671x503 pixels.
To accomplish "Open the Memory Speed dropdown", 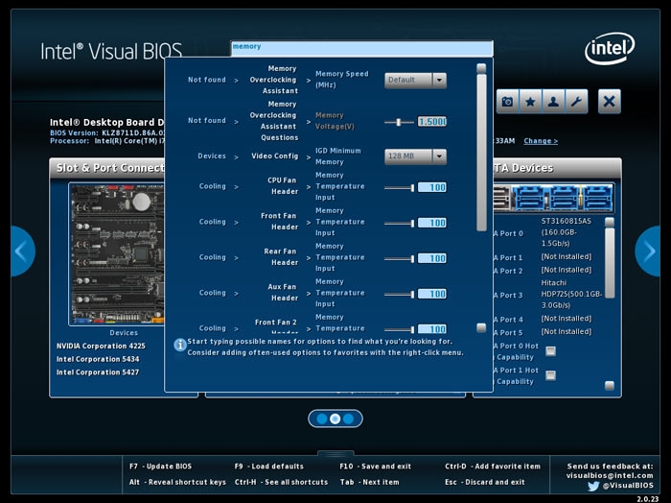I will click(x=415, y=80).
